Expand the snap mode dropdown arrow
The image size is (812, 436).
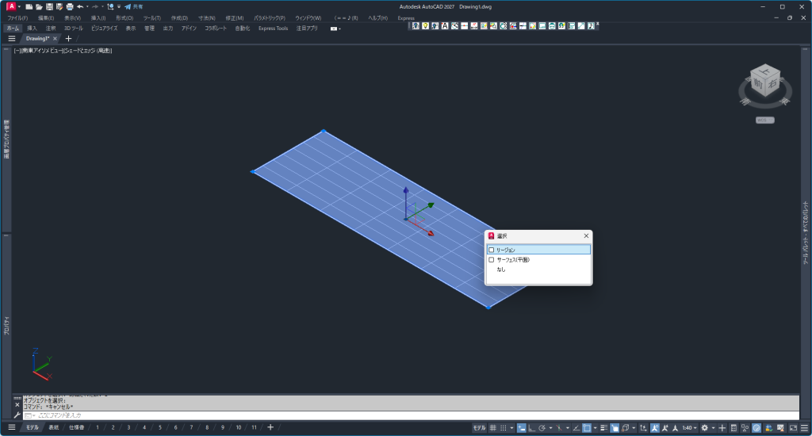[x=511, y=428]
